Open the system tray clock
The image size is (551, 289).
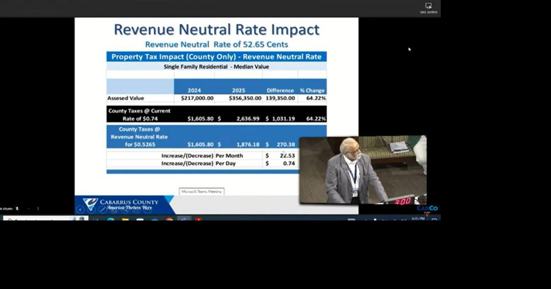tap(418, 219)
